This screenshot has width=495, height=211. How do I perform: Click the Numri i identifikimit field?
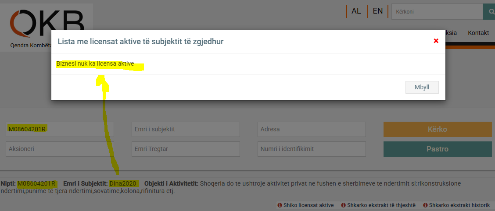click(312, 149)
